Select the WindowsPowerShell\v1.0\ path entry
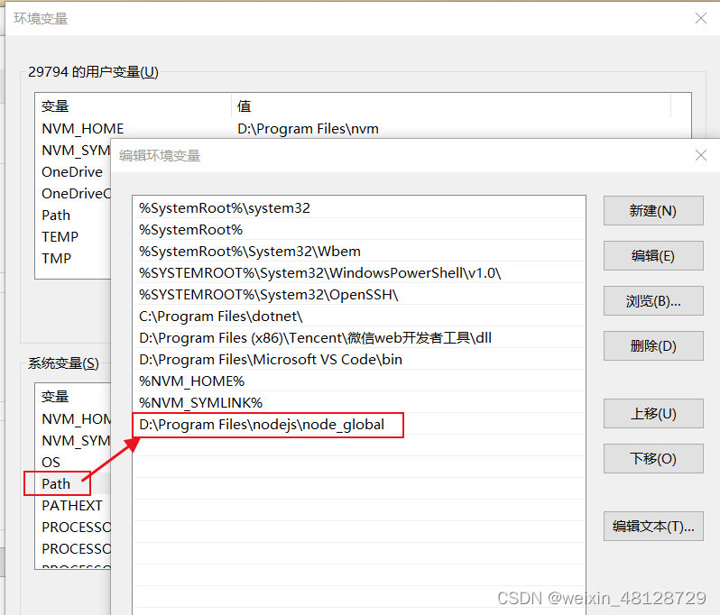The height and width of the screenshot is (615, 720). (x=359, y=272)
